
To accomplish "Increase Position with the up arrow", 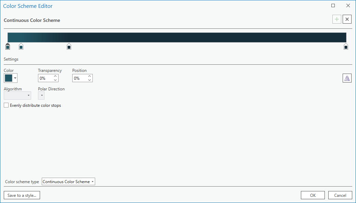I will point(89,76).
